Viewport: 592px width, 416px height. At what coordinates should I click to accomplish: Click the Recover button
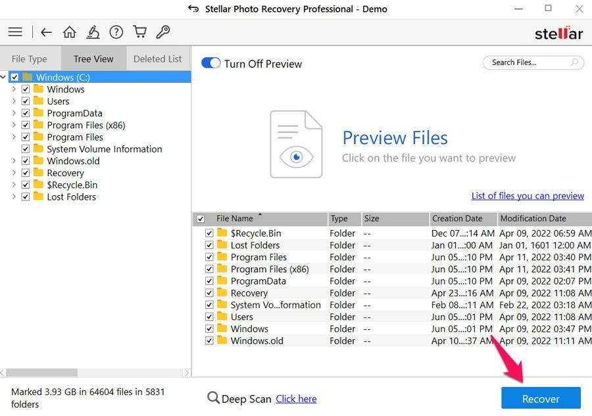tap(541, 398)
